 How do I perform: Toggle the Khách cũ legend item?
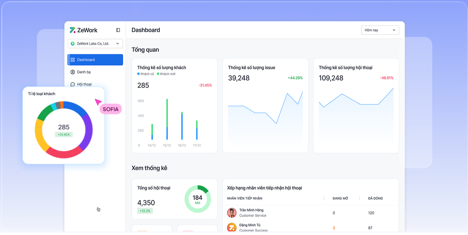click(146, 74)
